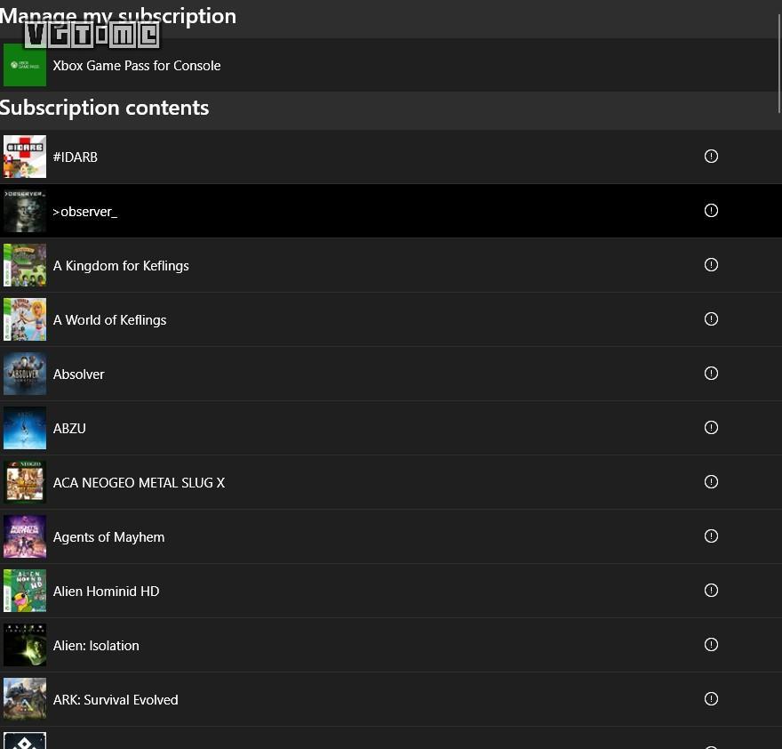Select the #IDARB game thumbnail

point(25,157)
